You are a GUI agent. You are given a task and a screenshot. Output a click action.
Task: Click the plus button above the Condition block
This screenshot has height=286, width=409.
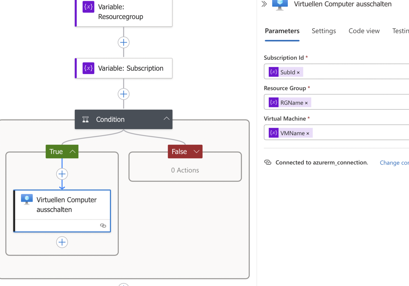tap(124, 94)
